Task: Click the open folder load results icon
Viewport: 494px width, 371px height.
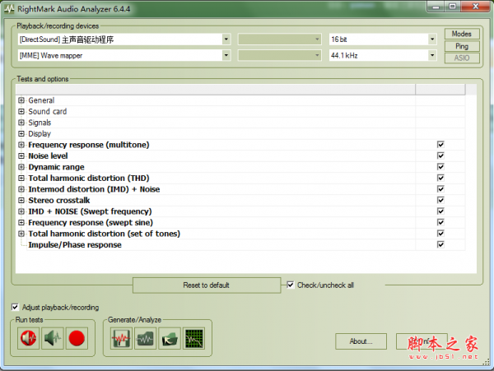Action: click(170, 338)
